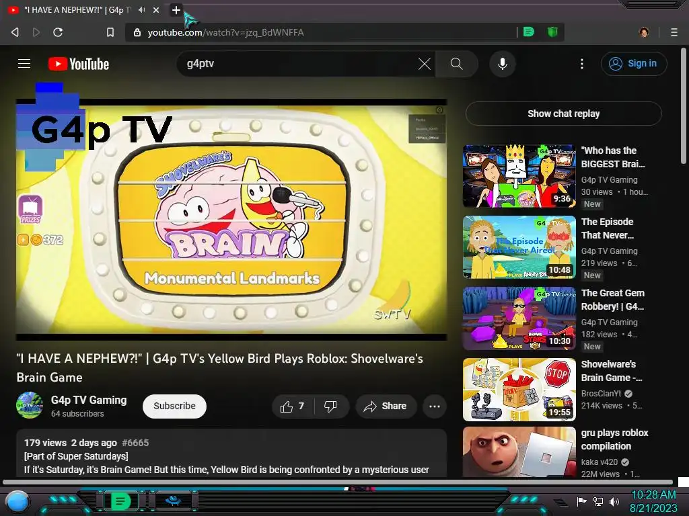The width and height of the screenshot is (689, 516).
Task: Subscribe to G4p TV Gaming
Action: [174, 406]
